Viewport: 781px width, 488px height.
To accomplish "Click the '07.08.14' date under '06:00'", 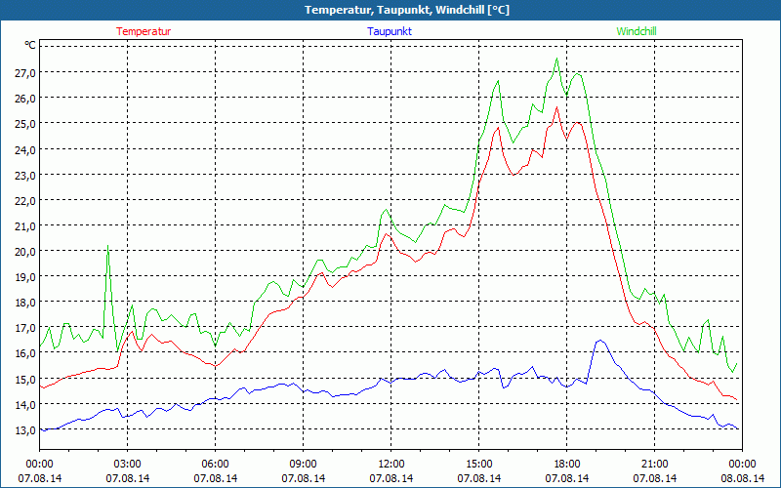I will pyautogui.click(x=215, y=478).
